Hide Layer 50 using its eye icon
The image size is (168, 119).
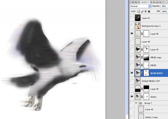[x=132, y=34]
